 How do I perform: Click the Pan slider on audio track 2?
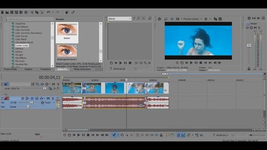(28, 107)
